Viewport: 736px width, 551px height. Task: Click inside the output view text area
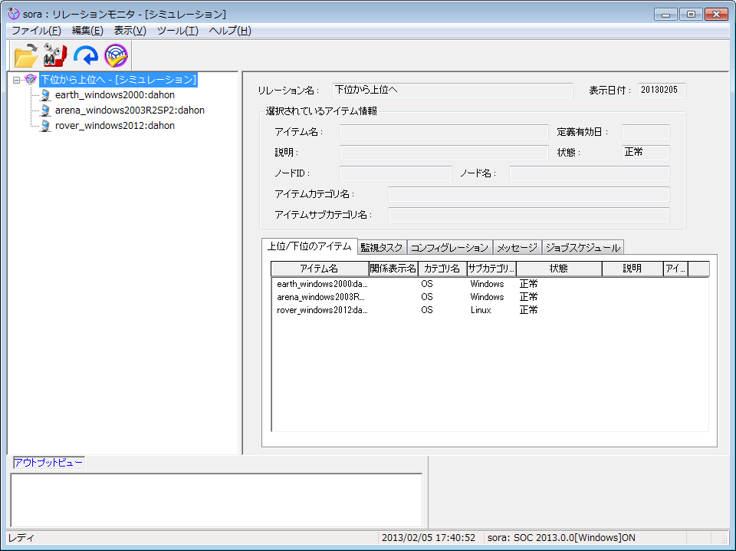tap(216, 500)
